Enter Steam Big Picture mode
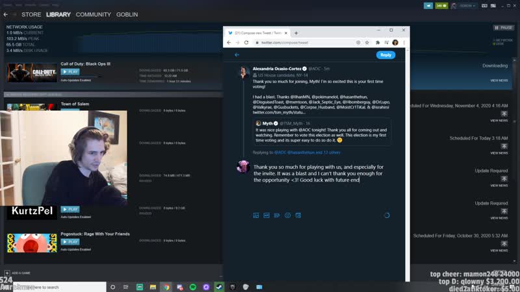 [x=493, y=6]
